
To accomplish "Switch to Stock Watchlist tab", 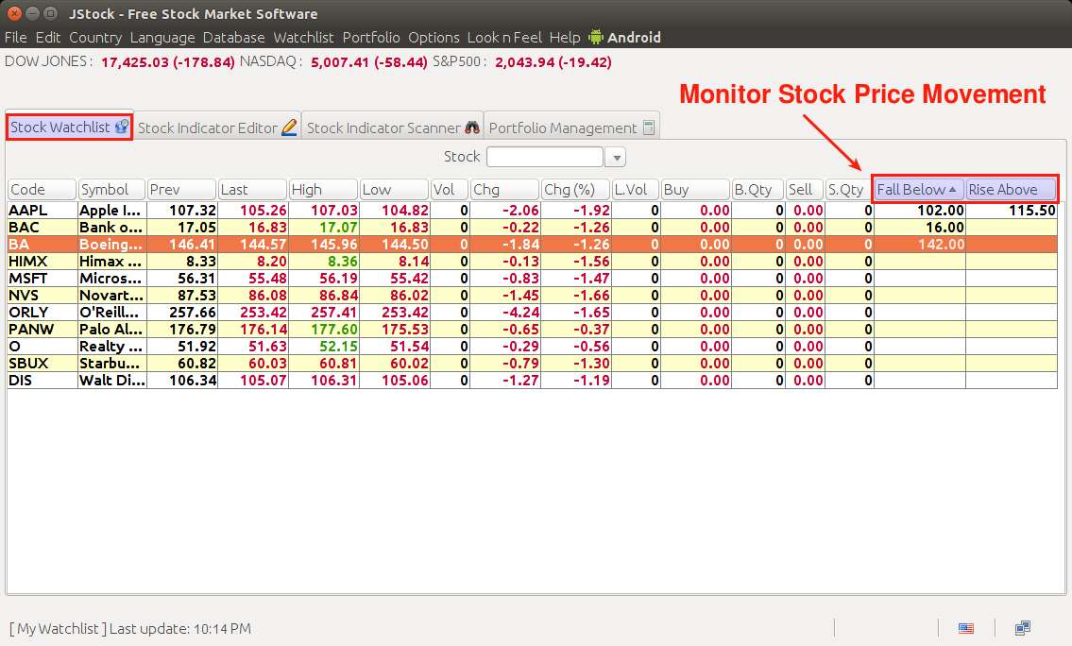I will point(69,127).
